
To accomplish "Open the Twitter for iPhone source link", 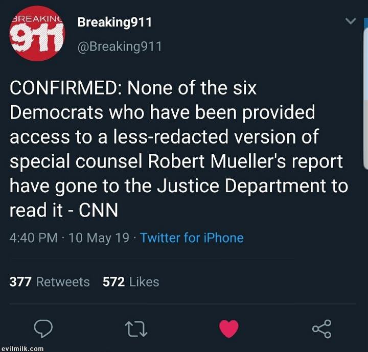I will (x=192, y=238).
